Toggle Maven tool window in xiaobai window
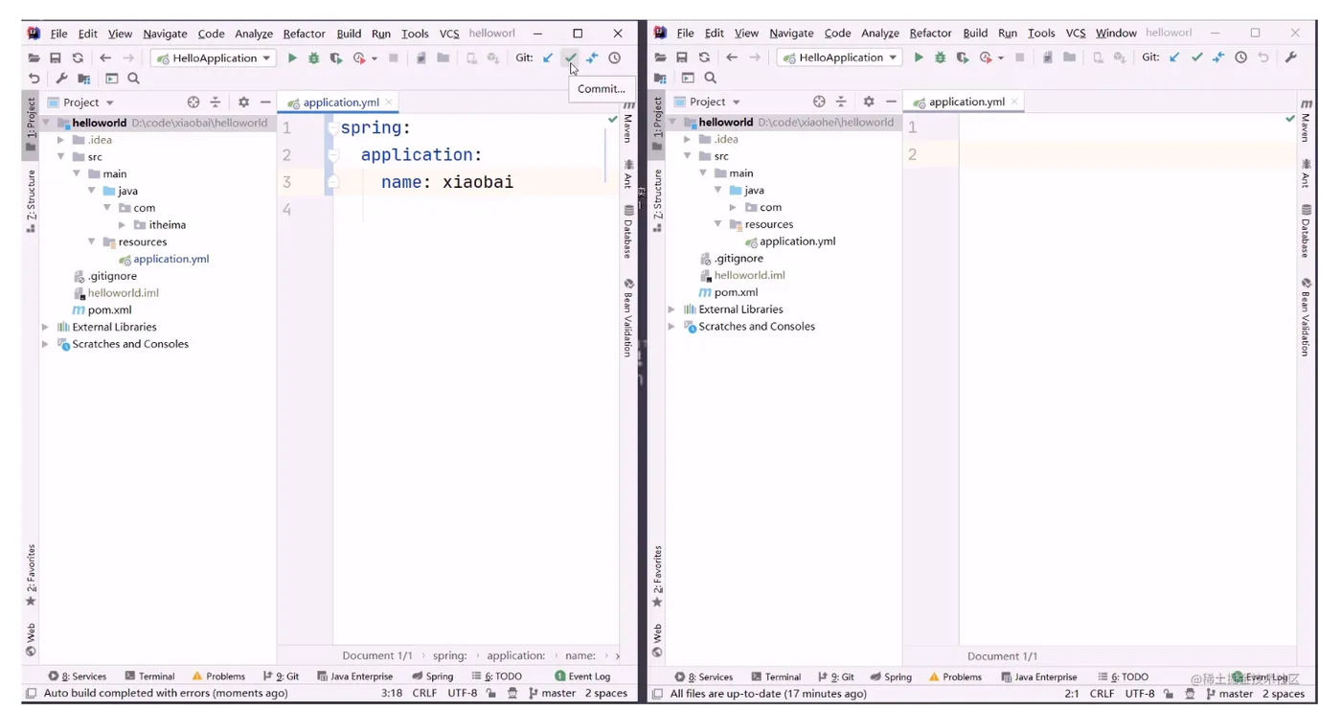Image resolution: width=1341 pixels, height=711 pixels. pyautogui.click(x=627, y=123)
